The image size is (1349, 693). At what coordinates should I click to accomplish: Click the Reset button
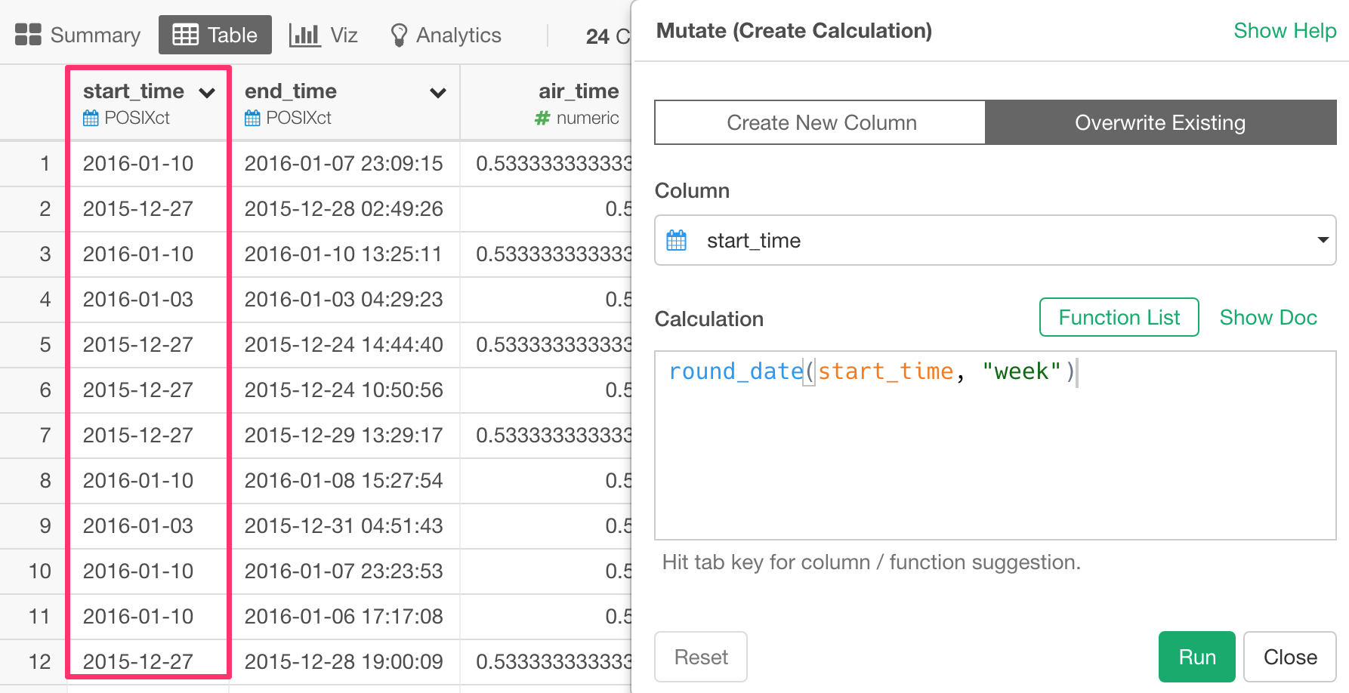pyautogui.click(x=701, y=657)
